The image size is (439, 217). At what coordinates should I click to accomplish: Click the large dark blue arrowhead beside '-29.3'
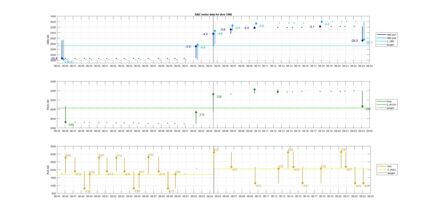pyautogui.click(x=362, y=41)
